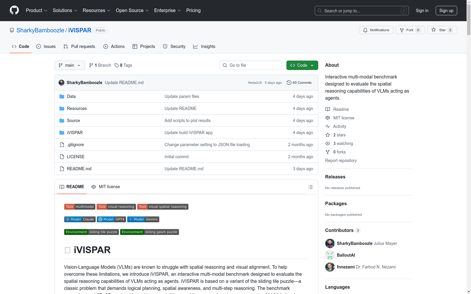This screenshot has width=471, height=294.
Task: Fork the repository
Action: 410,30
